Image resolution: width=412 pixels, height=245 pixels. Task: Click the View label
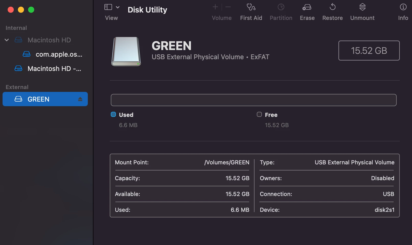coord(112,18)
